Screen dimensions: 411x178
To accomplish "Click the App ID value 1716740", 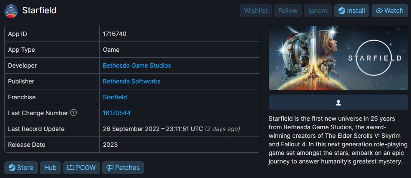I will coord(114,34).
